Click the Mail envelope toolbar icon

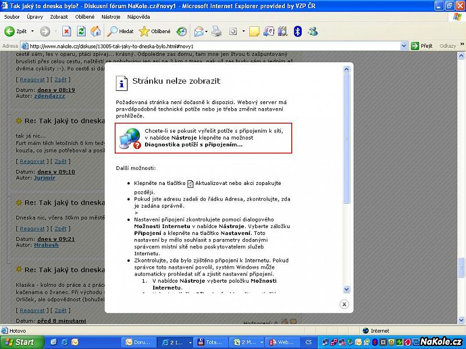[x=198, y=31]
